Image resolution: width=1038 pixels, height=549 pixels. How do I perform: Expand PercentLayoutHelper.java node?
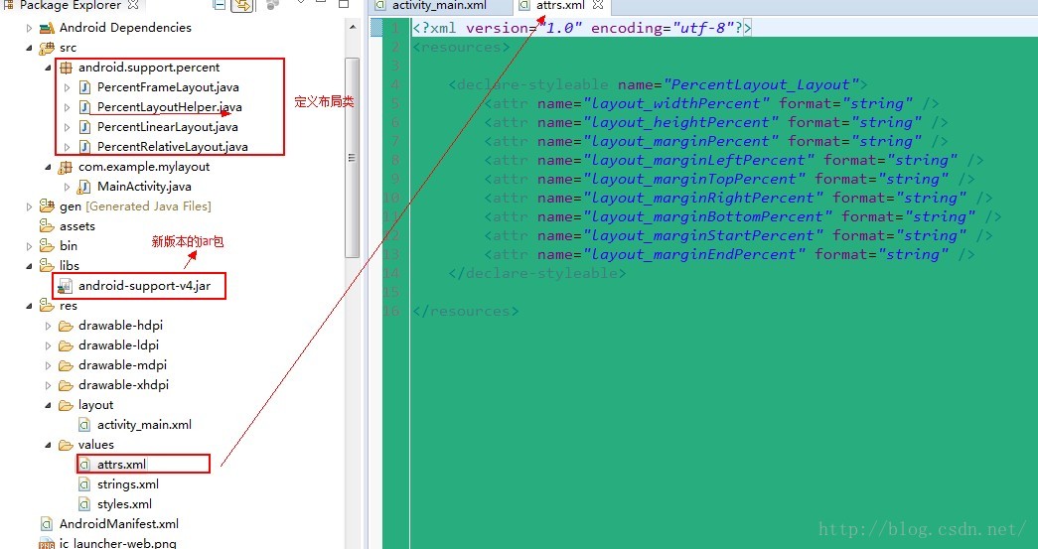(67, 107)
